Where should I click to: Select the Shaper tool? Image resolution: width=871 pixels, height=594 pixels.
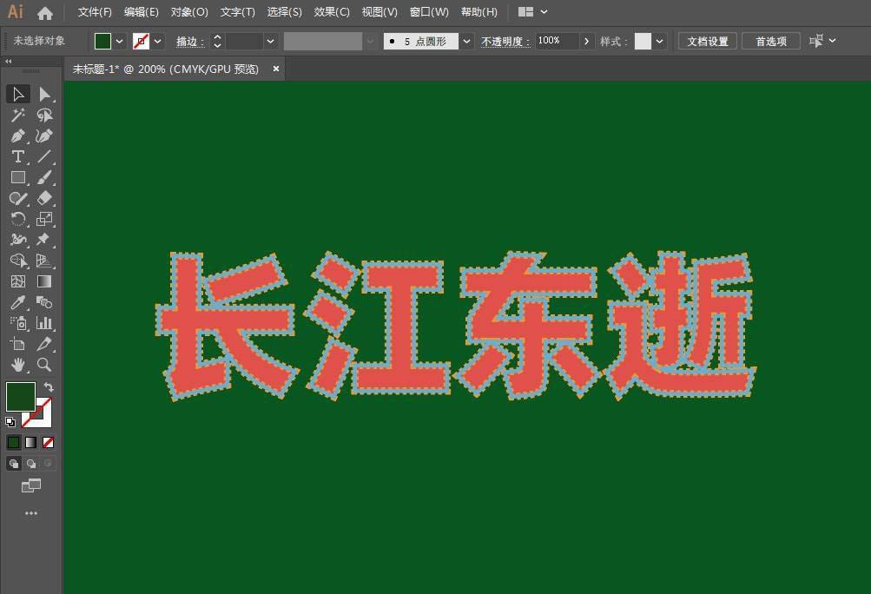(17, 198)
